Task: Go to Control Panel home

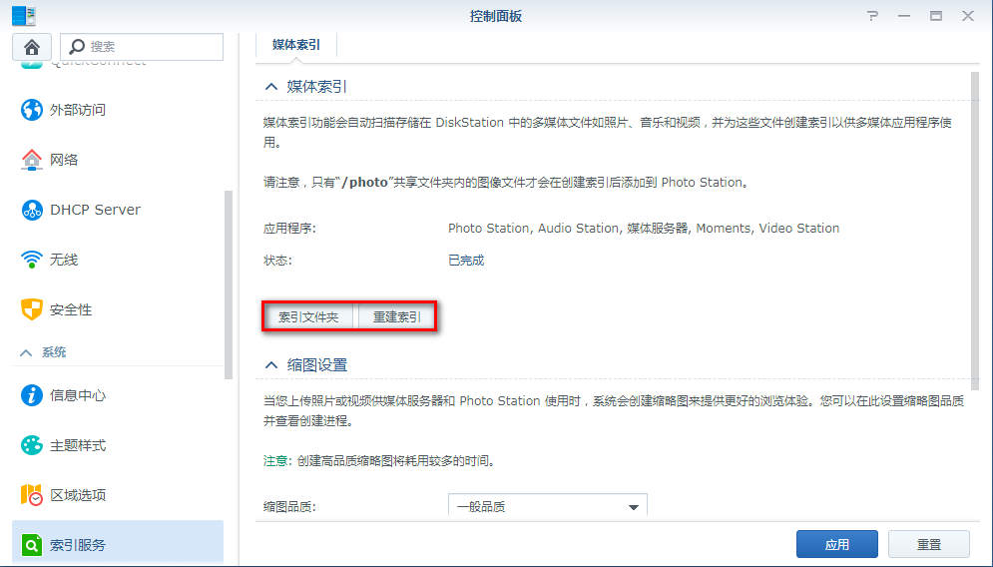Action: pyautogui.click(x=32, y=47)
